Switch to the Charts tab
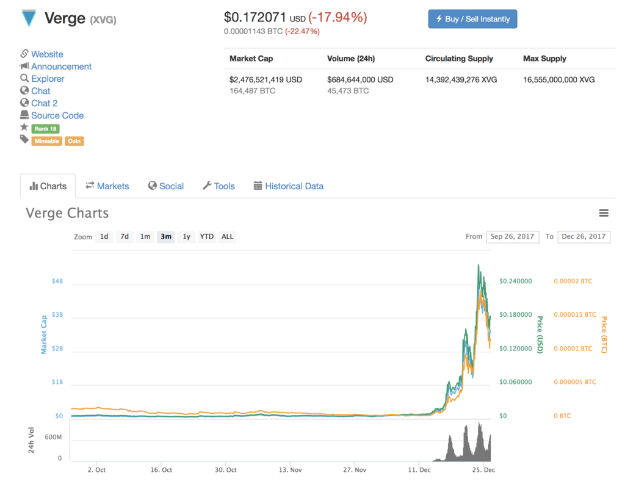This screenshot has width=625, height=481. [x=48, y=186]
